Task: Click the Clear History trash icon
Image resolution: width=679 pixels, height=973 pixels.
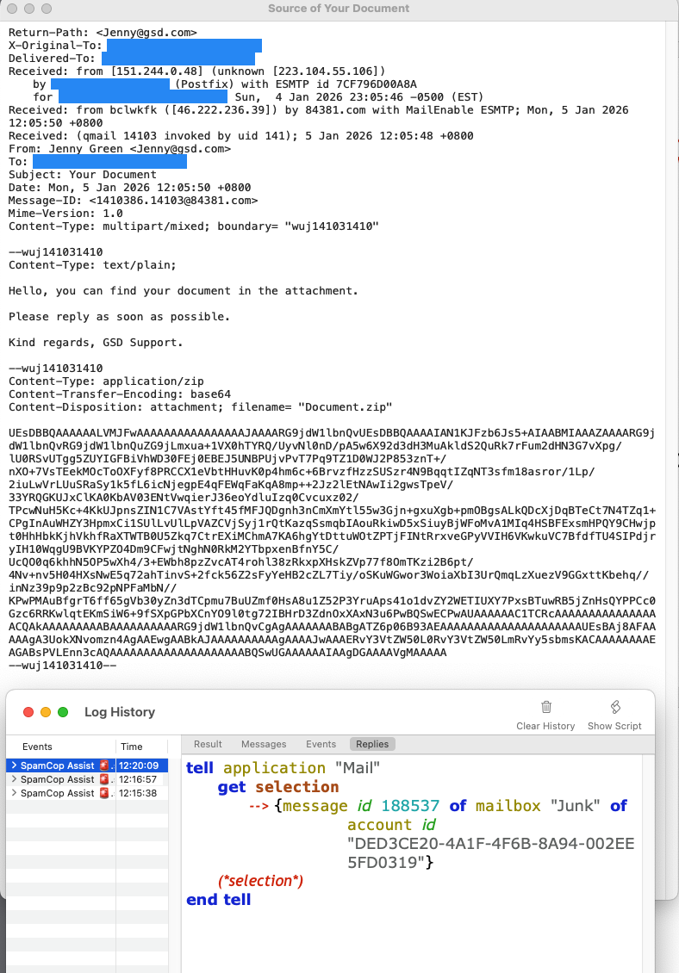Action: pos(545,707)
